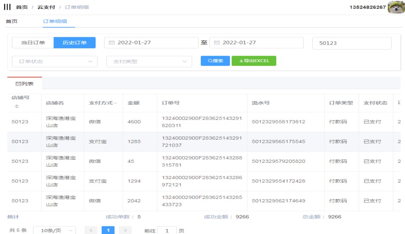405x234 pixels.
Task: Open the 支付方式 column filter chevron
Action: (x=115, y=103)
